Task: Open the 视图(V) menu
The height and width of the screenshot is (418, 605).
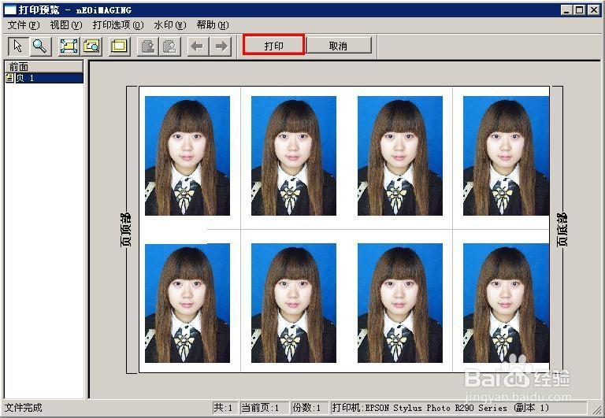Action: pyautogui.click(x=66, y=25)
